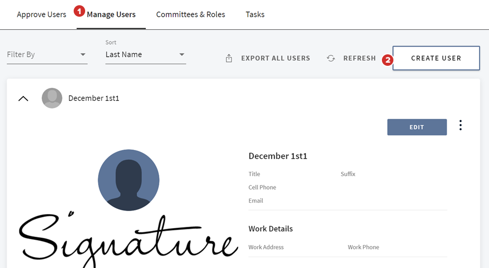This screenshot has width=489, height=268.
Task: Open the Tasks tab
Action: (255, 15)
